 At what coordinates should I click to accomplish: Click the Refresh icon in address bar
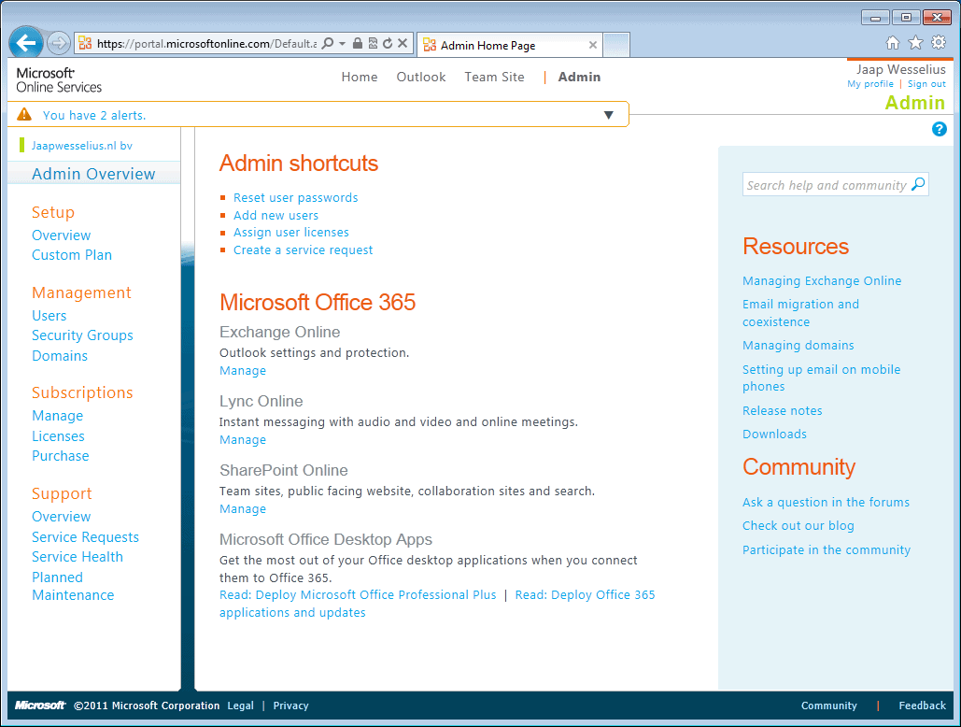pyautogui.click(x=388, y=44)
